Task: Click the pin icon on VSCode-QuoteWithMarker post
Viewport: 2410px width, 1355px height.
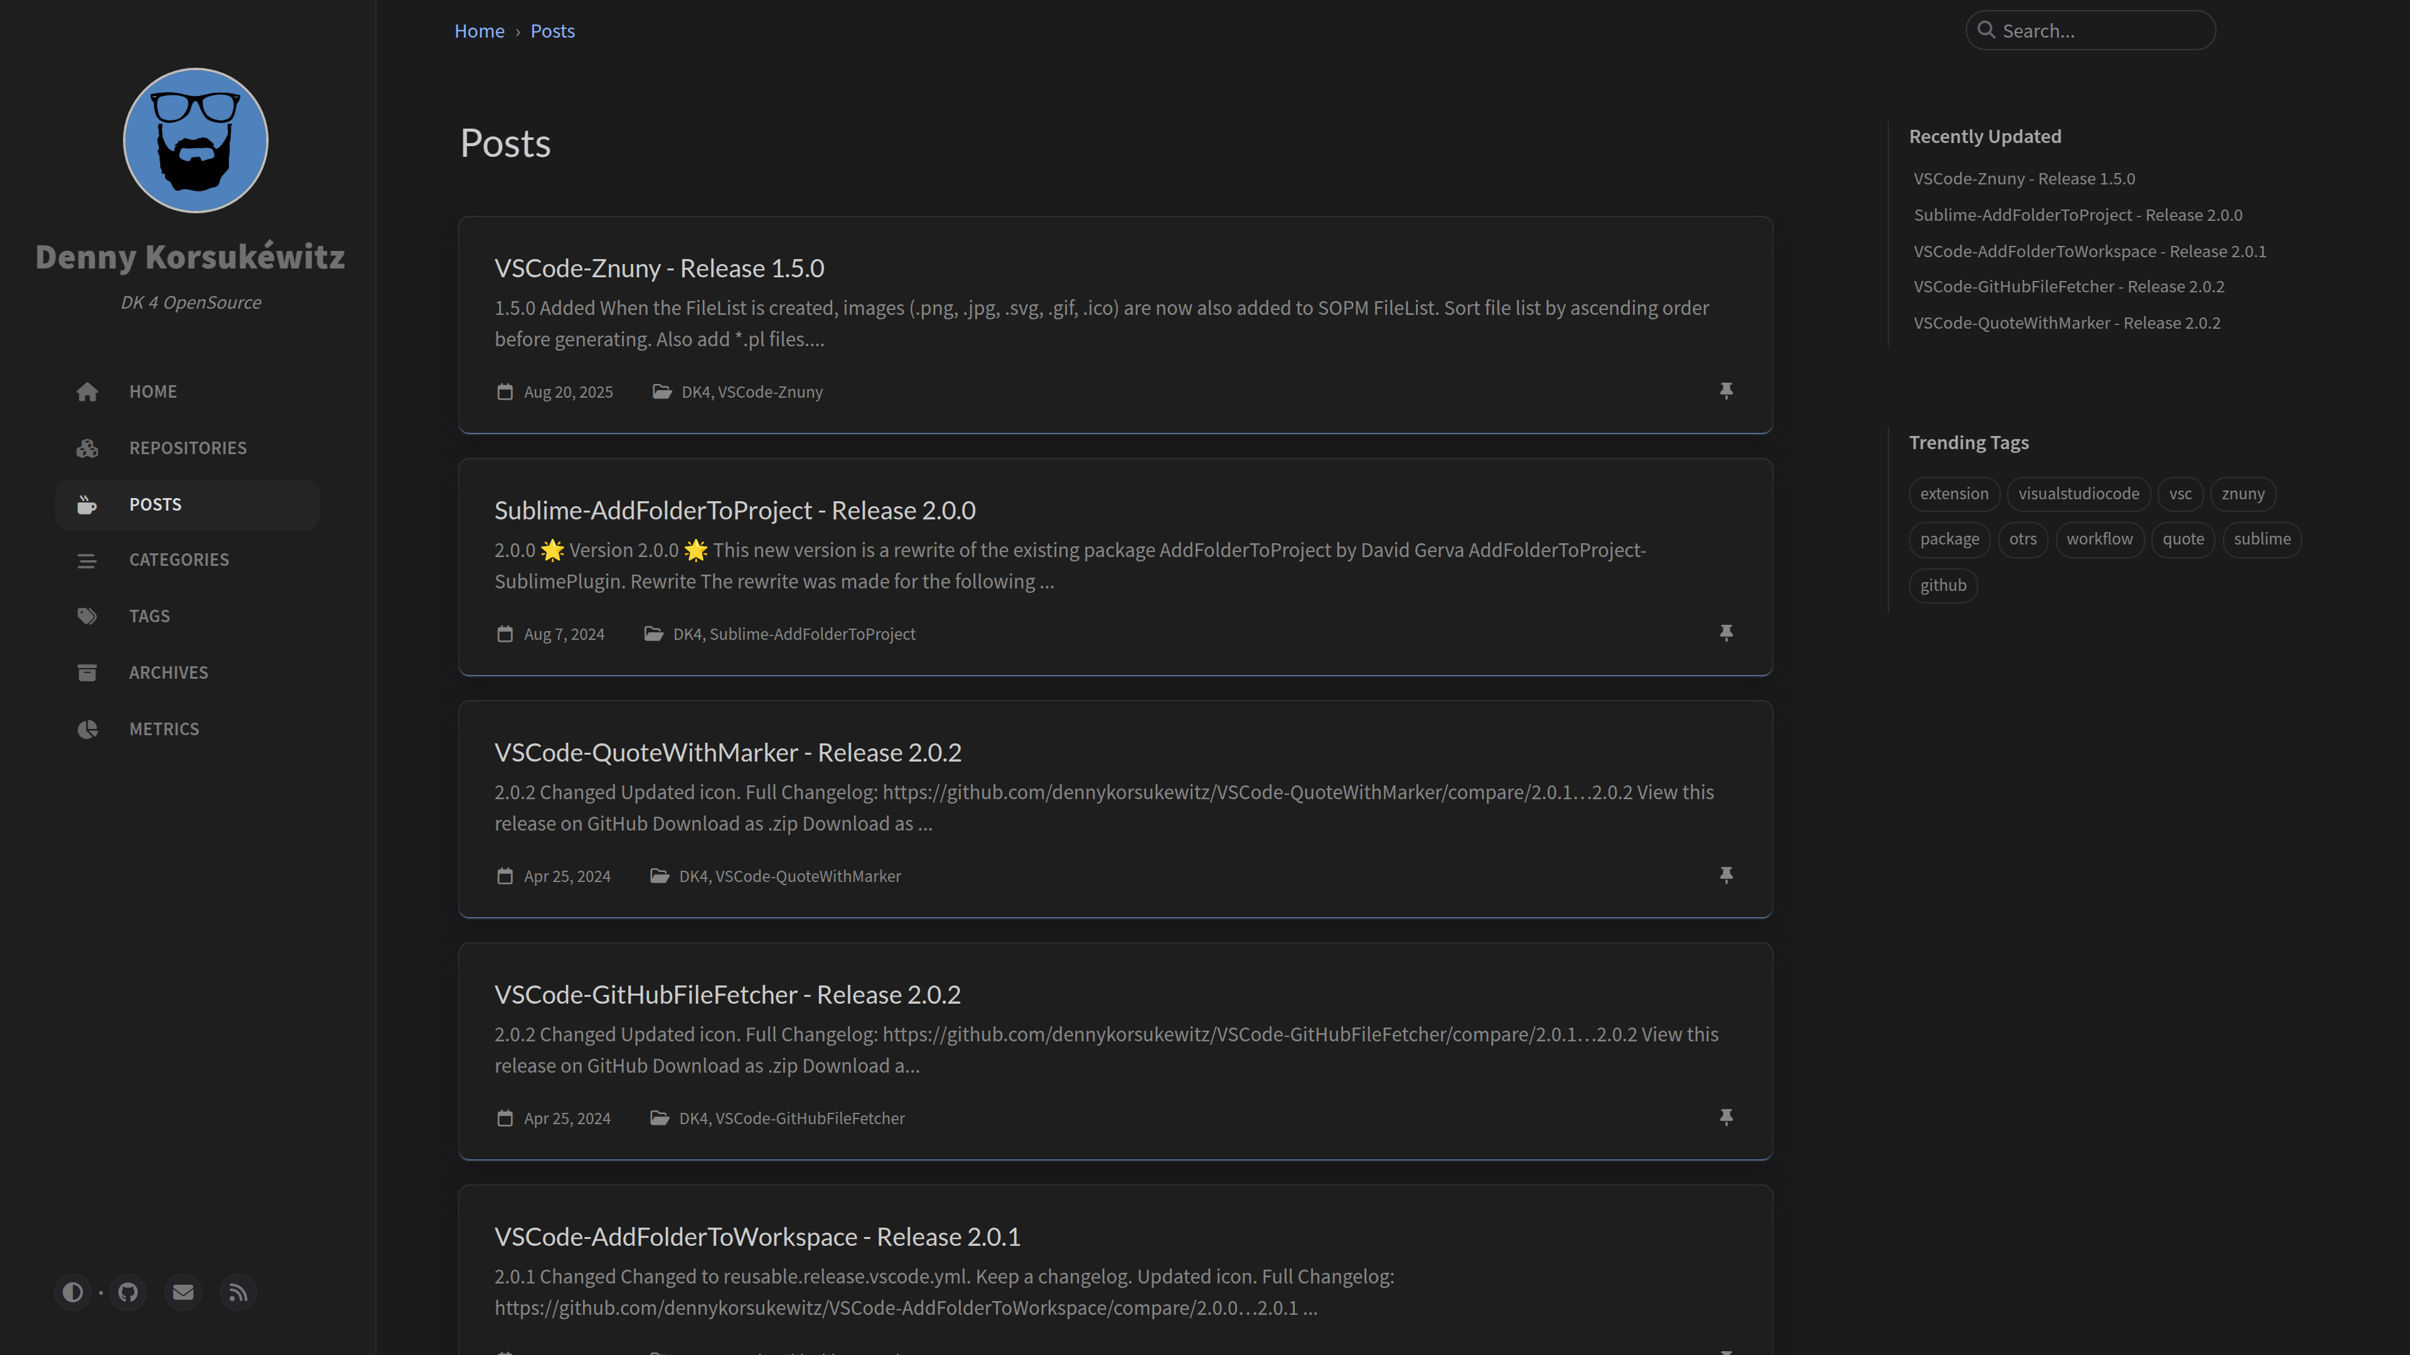Action: tap(1726, 875)
